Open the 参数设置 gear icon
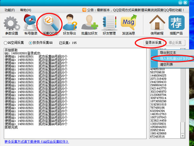The width and height of the screenshot is (194, 146). (12, 23)
